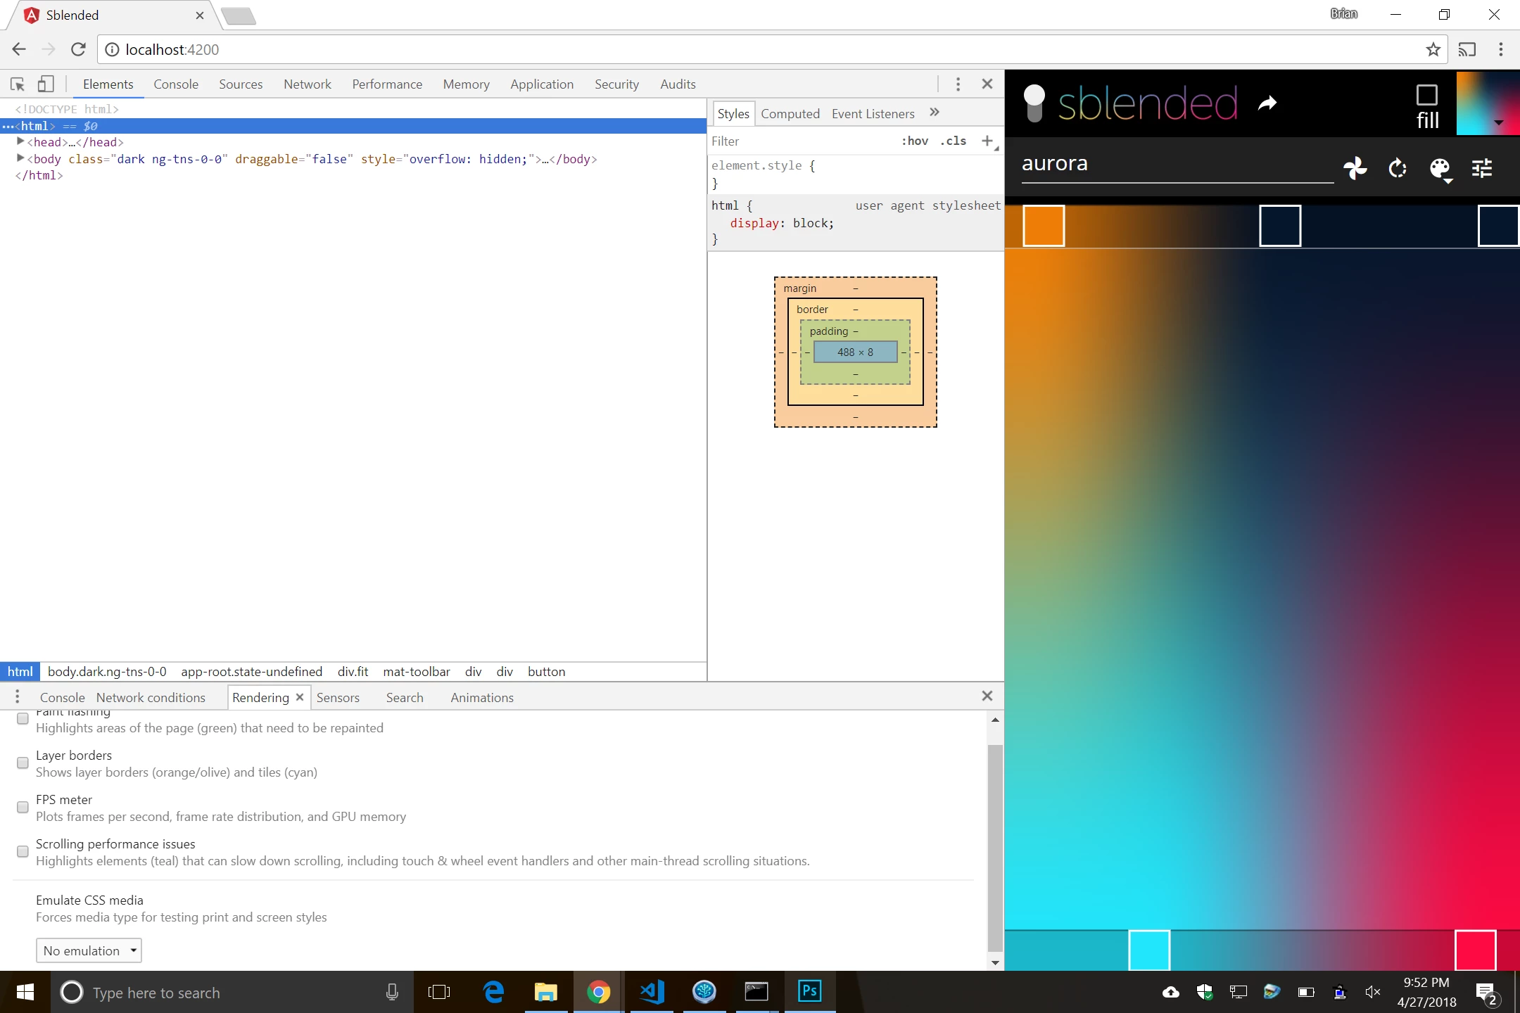Open the Computed styles tab
The height and width of the screenshot is (1013, 1520).
coord(790,114)
